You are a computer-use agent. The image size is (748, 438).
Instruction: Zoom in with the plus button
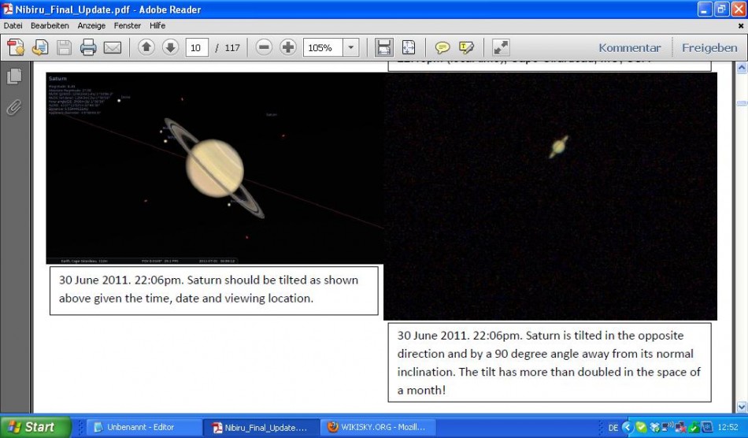click(x=288, y=47)
